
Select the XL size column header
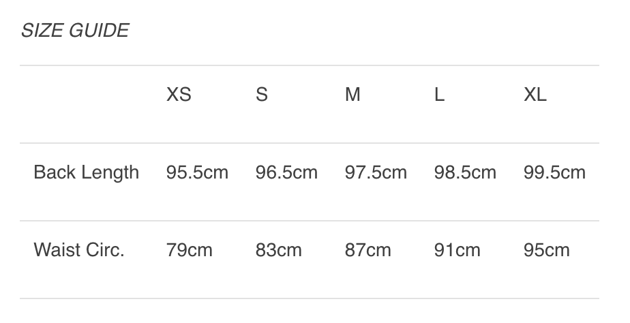[535, 95]
